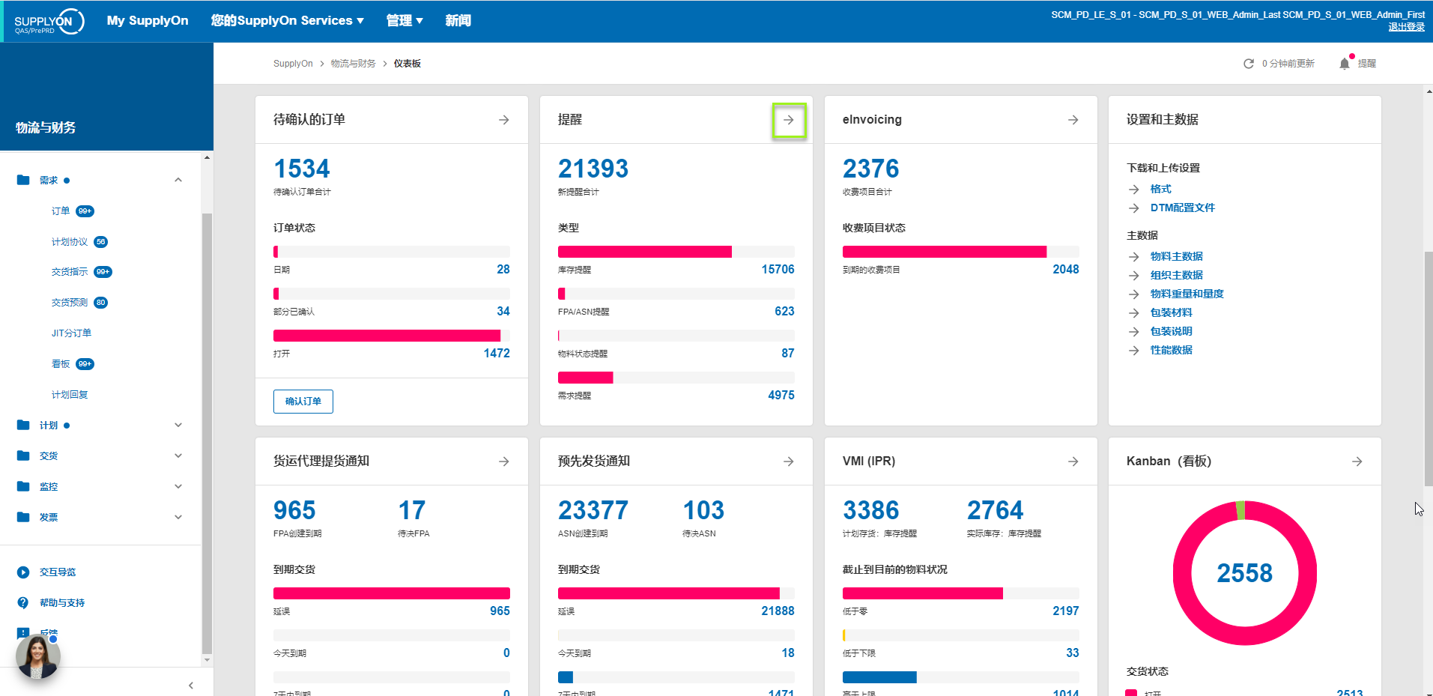The image size is (1433, 696).
Task: Click the 计划 folder icon in sidebar
Action: 23,425
